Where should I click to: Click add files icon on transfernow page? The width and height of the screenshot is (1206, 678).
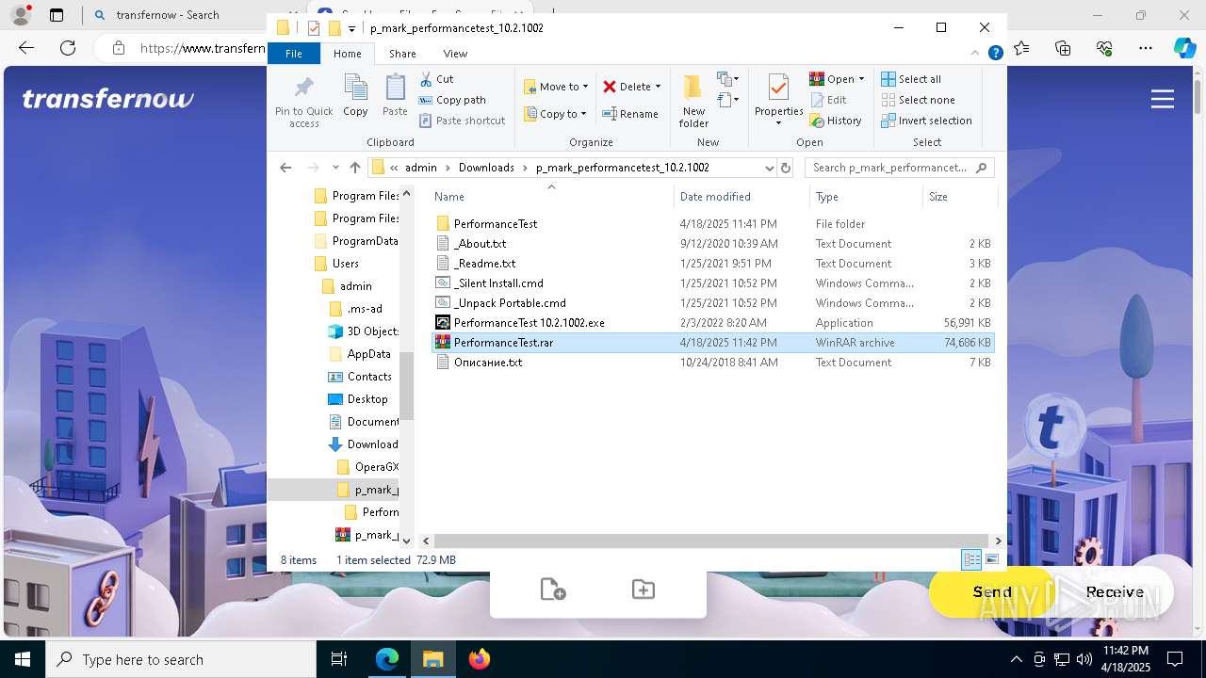[553, 589]
